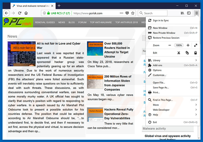Click REMOVAL GUIDES navigation link
The image size is (203, 142).
click(45, 23)
